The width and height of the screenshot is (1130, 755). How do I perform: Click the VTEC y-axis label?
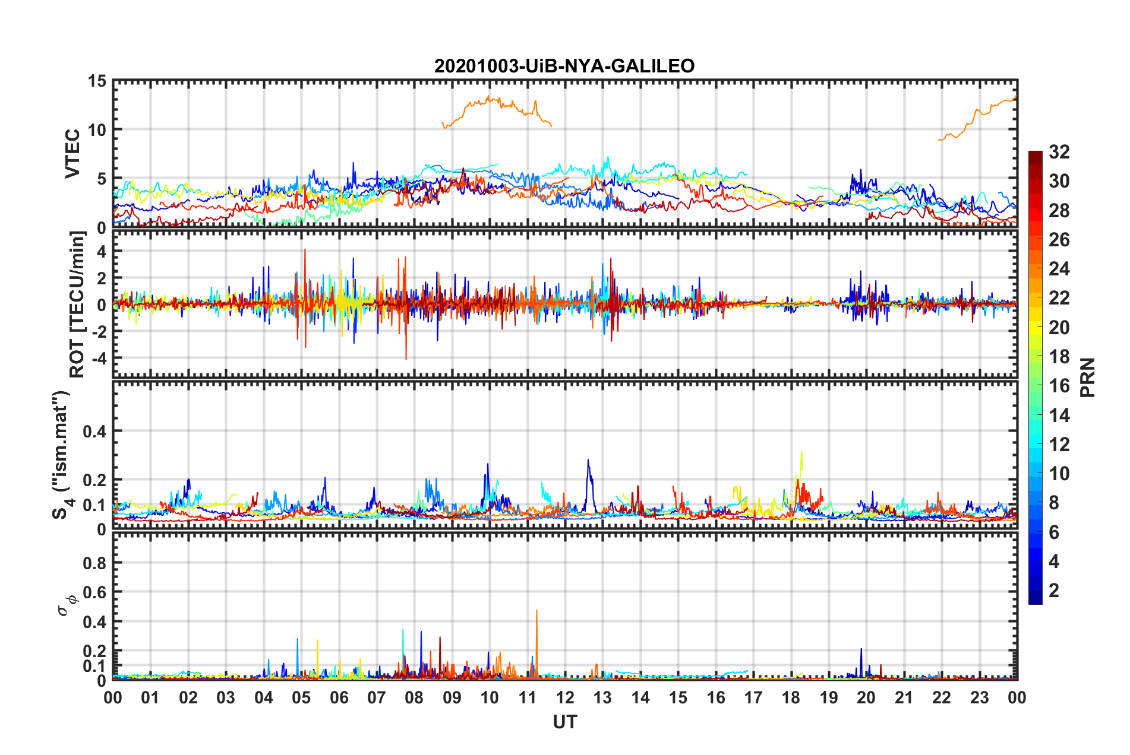pyautogui.click(x=72, y=153)
